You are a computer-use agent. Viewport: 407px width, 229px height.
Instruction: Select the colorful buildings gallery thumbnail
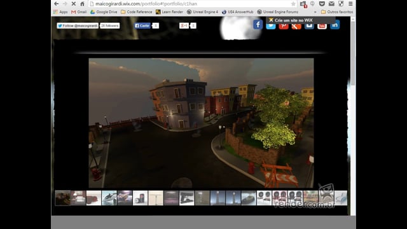[311, 198]
